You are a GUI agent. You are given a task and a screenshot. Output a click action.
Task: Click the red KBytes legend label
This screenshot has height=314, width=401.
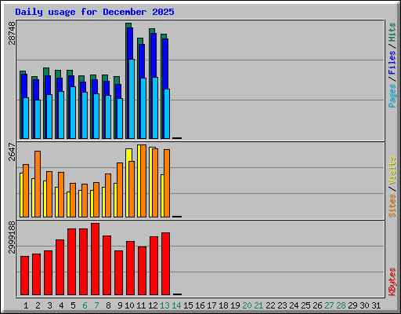click(392, 282)
